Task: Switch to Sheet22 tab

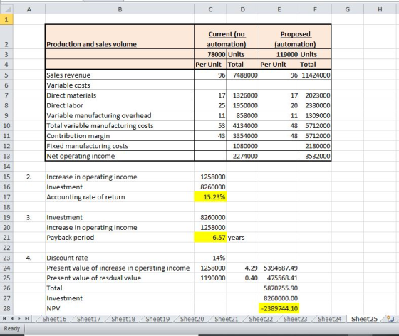Action: (261, 319)
